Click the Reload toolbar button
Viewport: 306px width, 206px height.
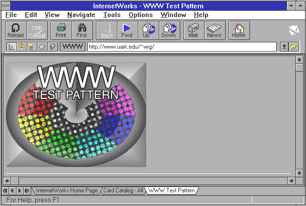coord(16,30)
